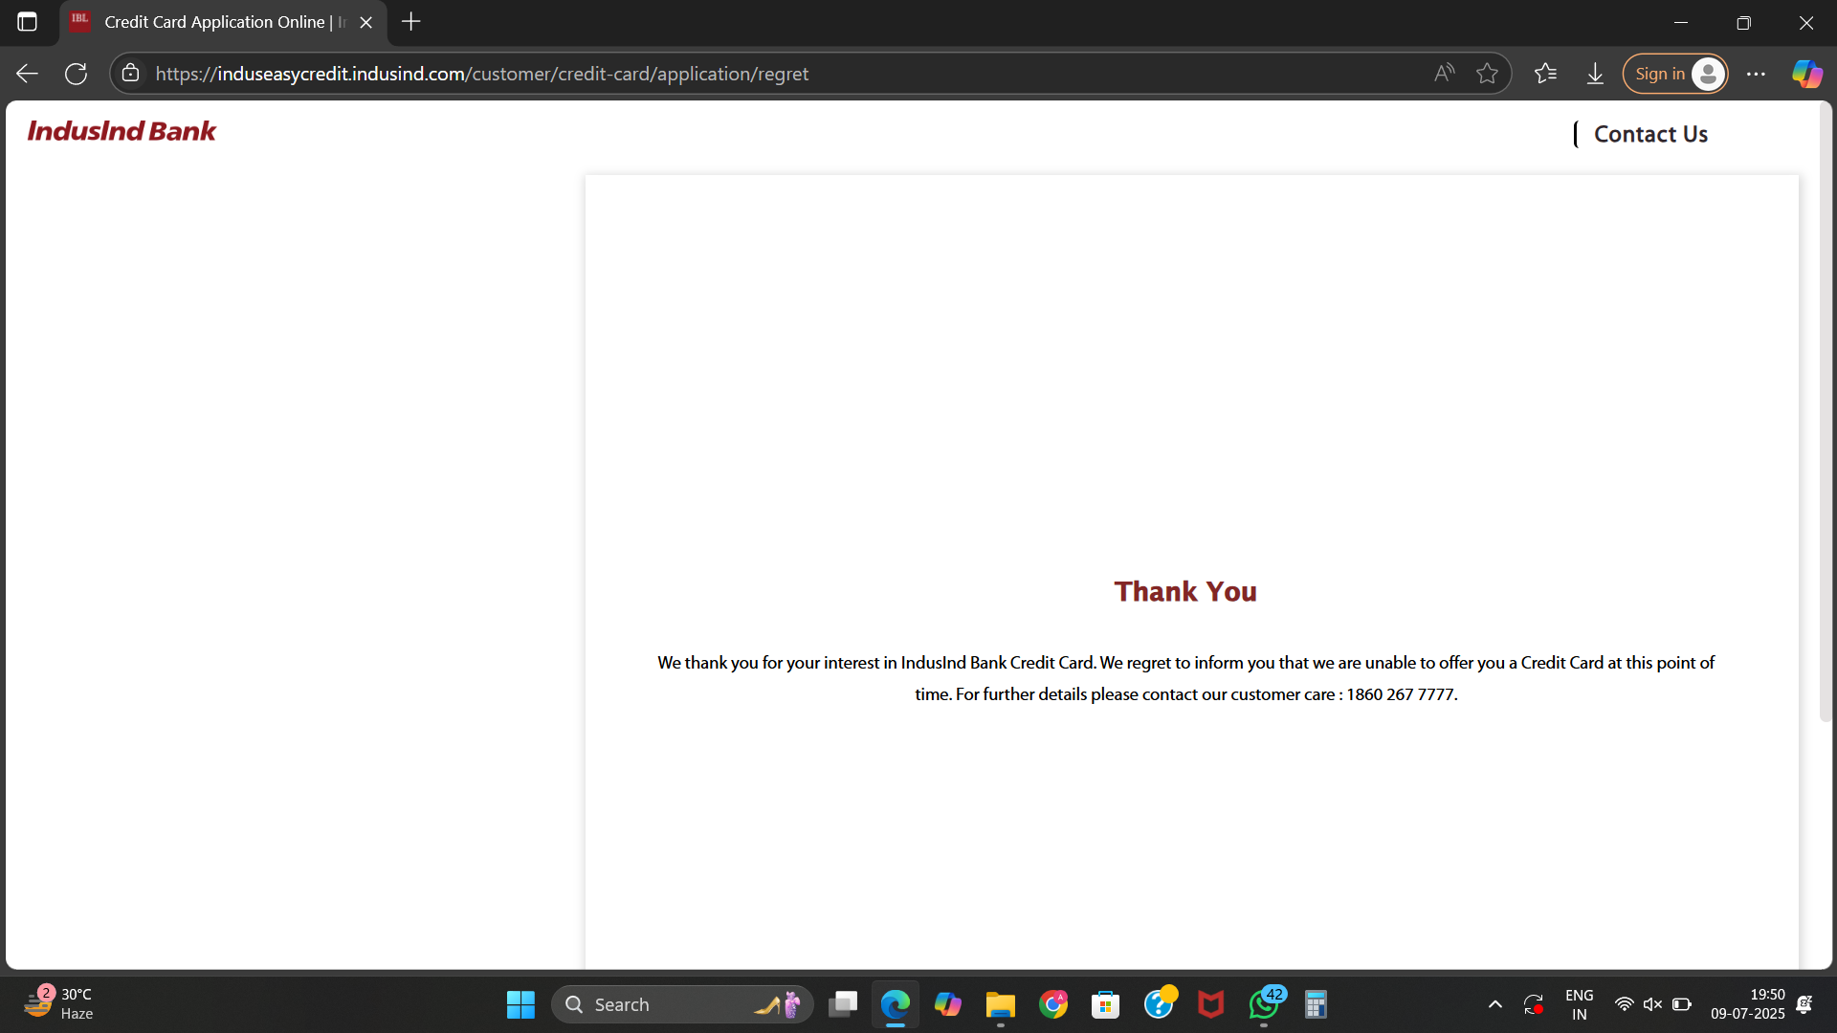Image resolution: width=1837 pixels, height=1033 pixels.
Task: Open McAfee from the taskbar
Action: coord(1211,1004)
